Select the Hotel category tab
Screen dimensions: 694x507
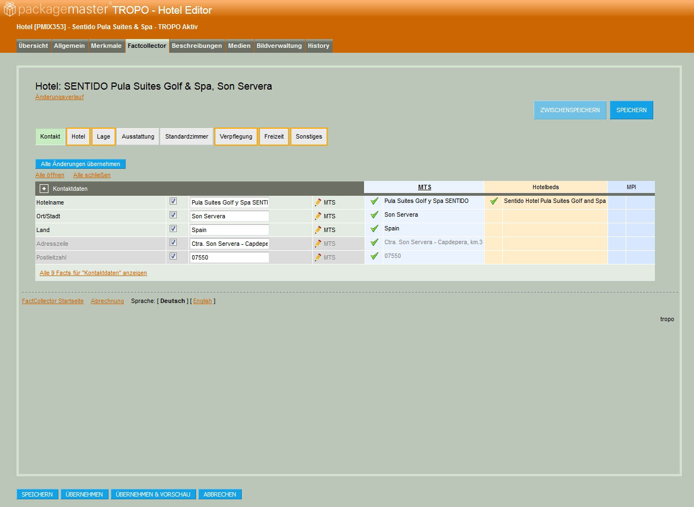78,137
